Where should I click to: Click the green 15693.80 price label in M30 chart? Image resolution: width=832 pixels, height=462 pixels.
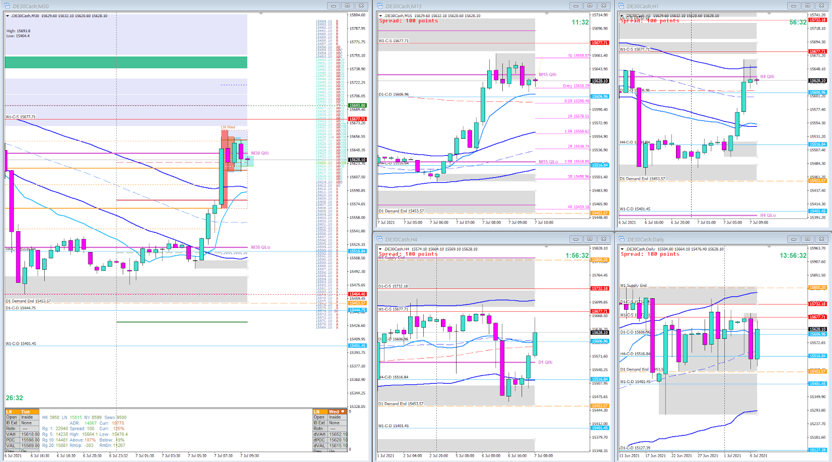pyautogui.click(x=358, y=105)
